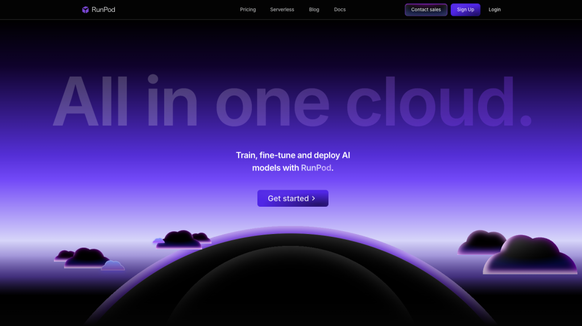Click the smaller cloud left of the largest right cloud

click(480, 243)
